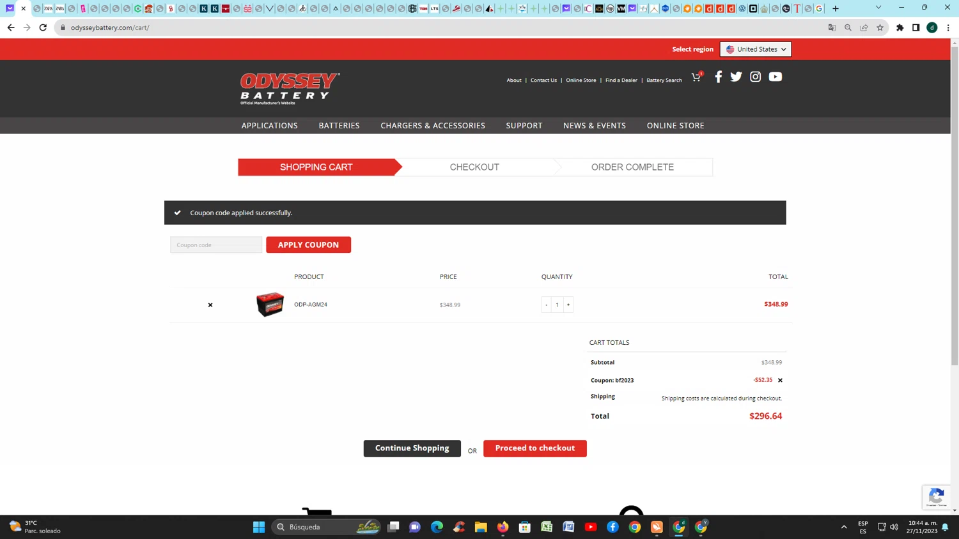This screenshot has height=539, width=959.
Task: Decrease ODP-AGM24 quantity
Action: 546,305
